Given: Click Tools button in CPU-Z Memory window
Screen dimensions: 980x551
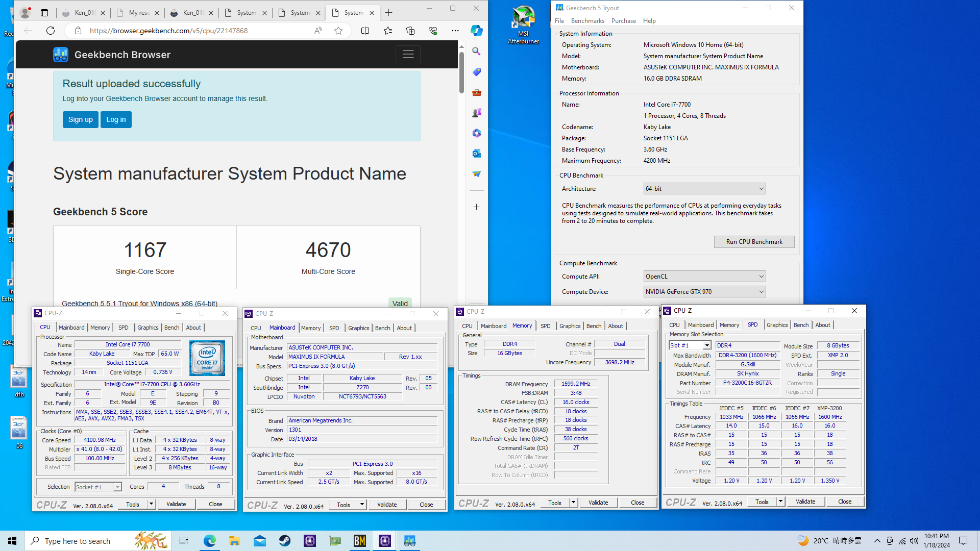Looking at the screenshot, I should pyautogui.click(x=555, y=503).
